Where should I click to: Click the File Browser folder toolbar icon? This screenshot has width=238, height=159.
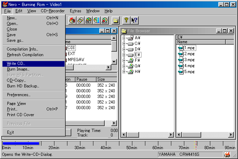(115, 20)
